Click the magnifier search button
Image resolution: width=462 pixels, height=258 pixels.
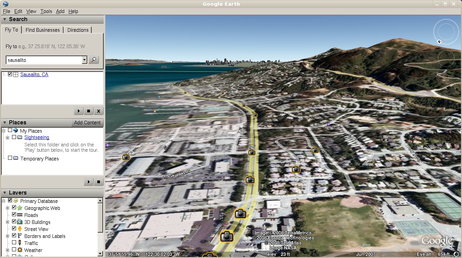point(94,60)
